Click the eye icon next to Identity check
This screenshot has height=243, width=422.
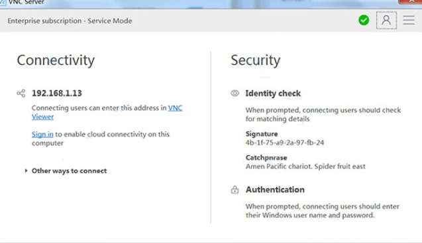pos(235,93)
